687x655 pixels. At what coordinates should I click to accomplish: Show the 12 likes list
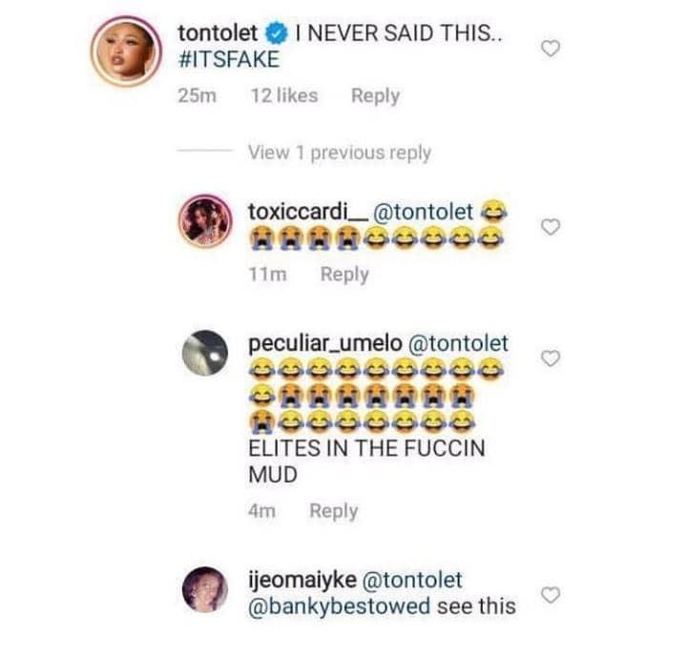coord(283,95)
